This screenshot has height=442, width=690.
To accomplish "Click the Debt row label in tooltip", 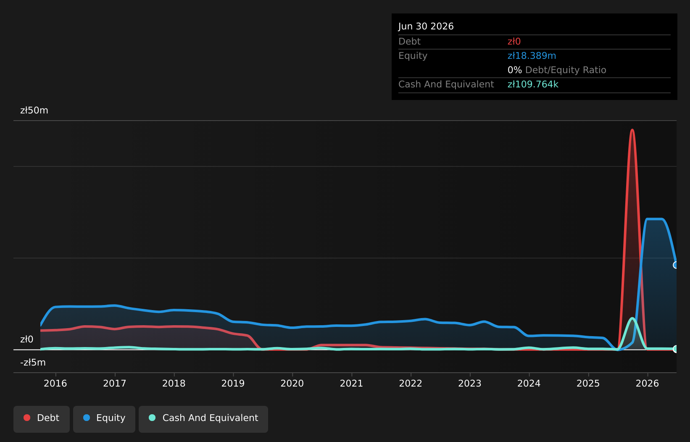I will [x=409, y=42].
